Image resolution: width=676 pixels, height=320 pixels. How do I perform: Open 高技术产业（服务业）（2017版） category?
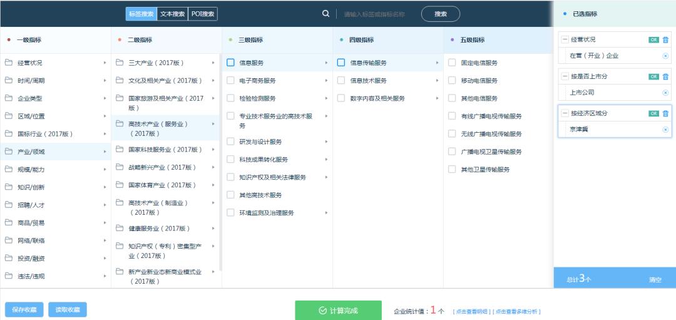pos(166,128)
